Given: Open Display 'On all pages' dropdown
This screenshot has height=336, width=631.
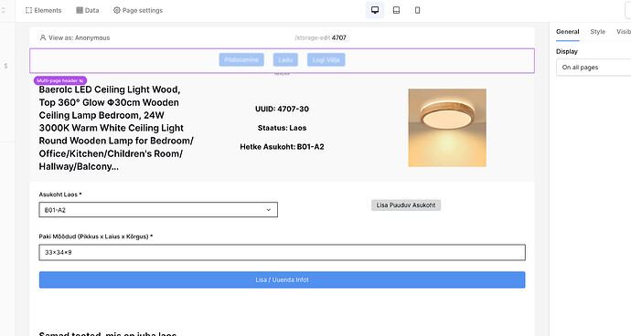Looking at the screenshot, I should (x=594, y=68).
